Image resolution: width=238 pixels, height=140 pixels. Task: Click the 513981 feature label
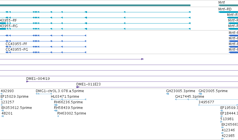(227, 119)
